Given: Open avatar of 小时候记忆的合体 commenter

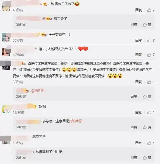Looking at the screenshot, I should click(6, 52).
